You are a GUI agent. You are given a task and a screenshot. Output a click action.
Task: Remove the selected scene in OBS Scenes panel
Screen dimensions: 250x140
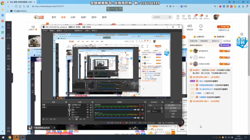coord(47,119)
